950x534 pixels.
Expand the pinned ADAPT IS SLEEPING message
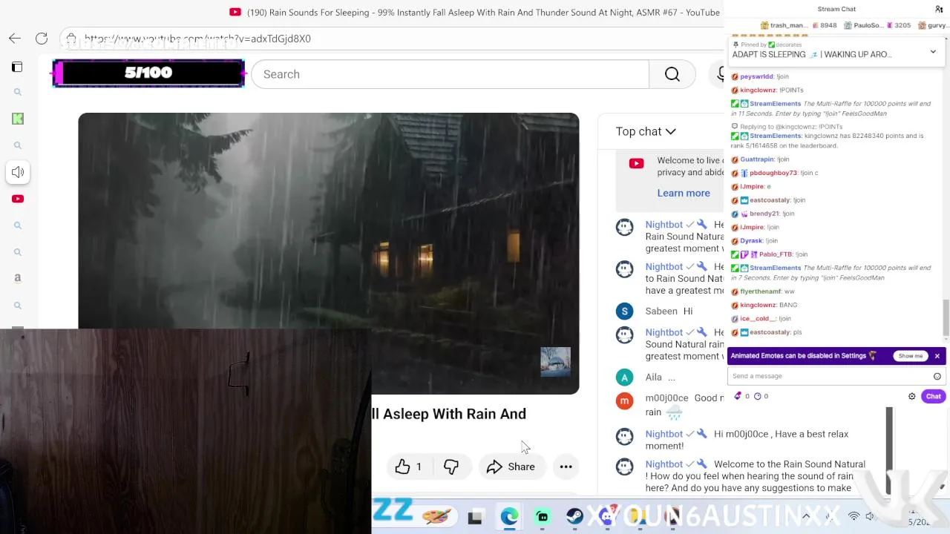pyautogui.click(x=933, y=52)
